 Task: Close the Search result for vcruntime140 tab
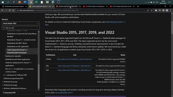point(80,6)
